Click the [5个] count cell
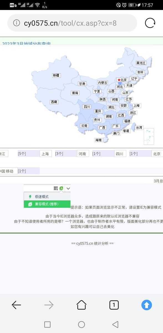The height and width of the screenshot is (333, 163). coord(29,154)
